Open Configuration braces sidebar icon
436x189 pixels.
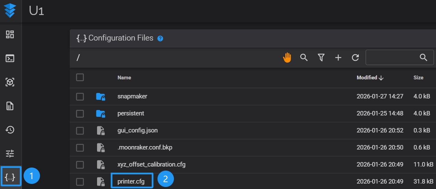click(10, 177)
